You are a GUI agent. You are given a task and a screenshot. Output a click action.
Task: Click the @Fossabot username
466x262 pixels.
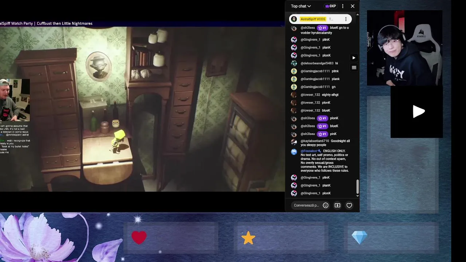click(x=309, y=151)
